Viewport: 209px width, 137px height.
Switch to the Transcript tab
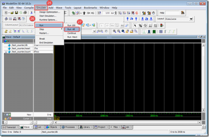click(x=10, y=127)
